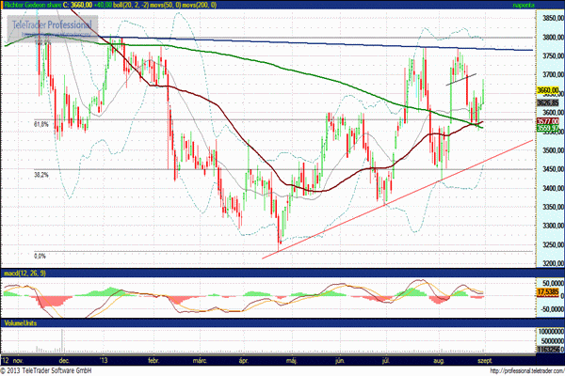Click the 61,8% Fibonacci level label
This screenshot has width=565, height=376.
tap(40, 123)
